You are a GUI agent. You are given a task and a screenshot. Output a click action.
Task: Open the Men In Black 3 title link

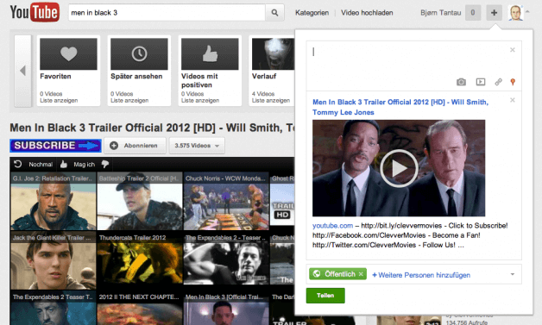coord(400,107)
